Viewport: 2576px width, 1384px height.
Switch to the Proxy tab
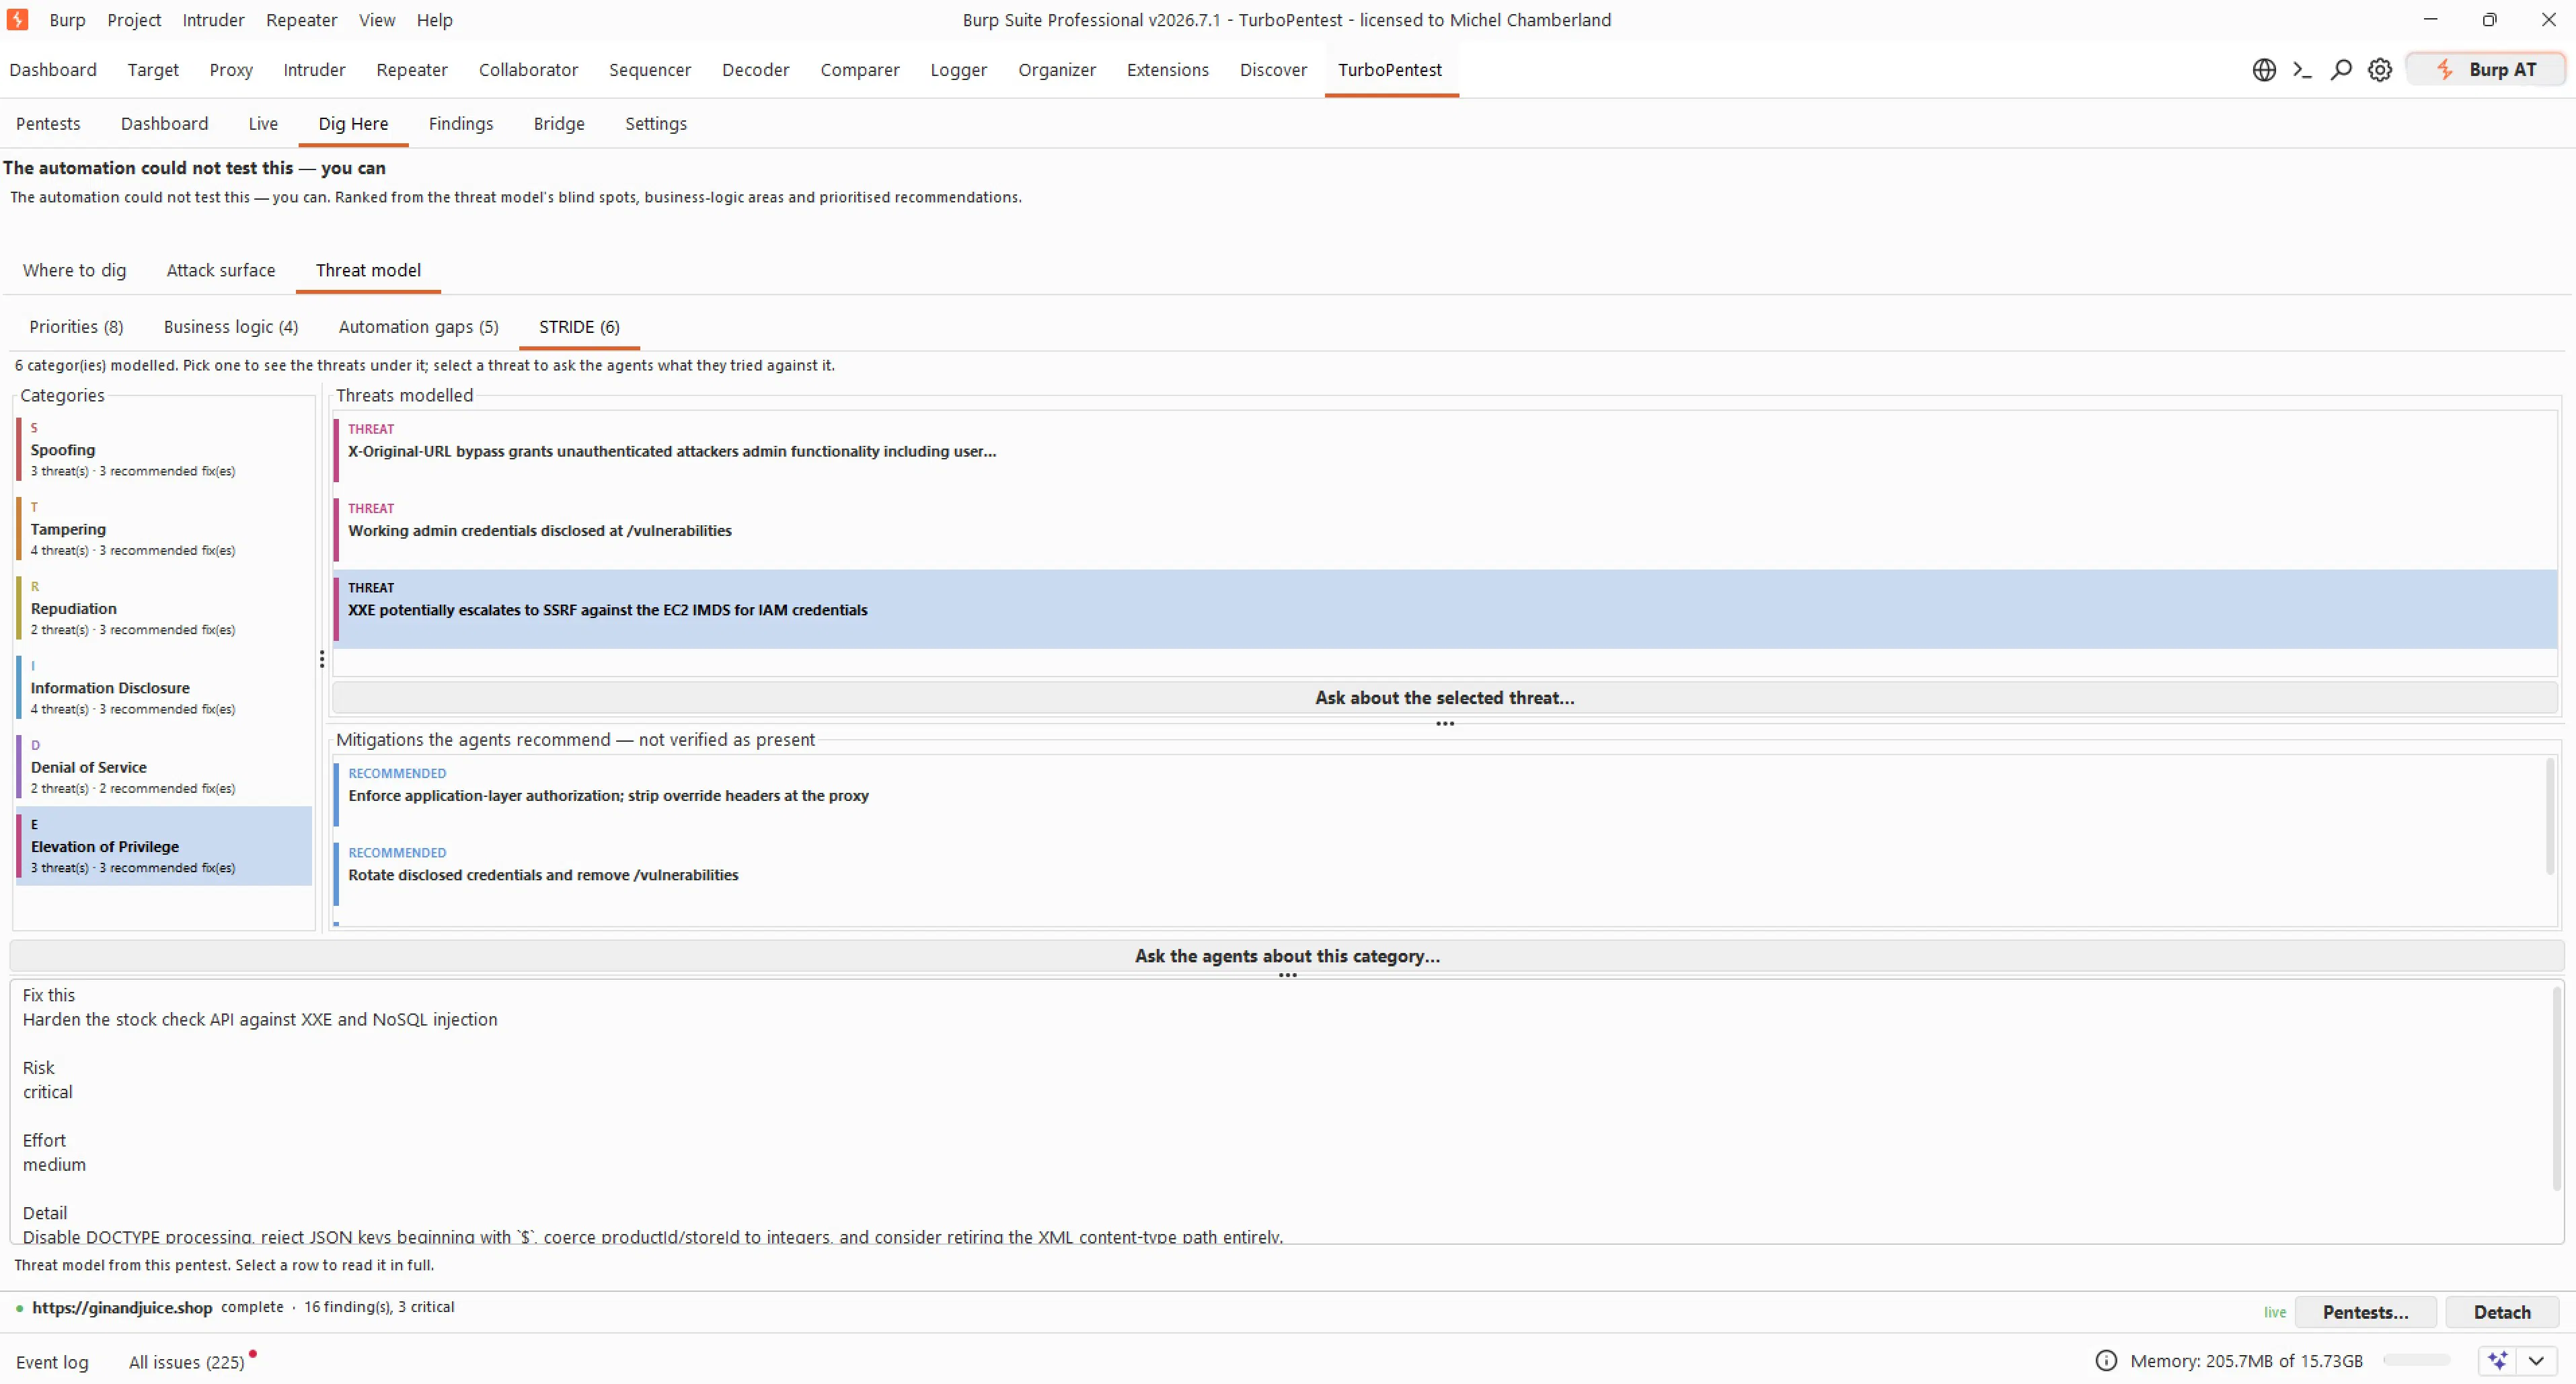tap(231, 70)
